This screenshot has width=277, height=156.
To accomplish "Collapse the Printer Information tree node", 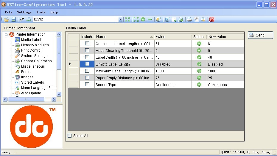I will point(6,34).
